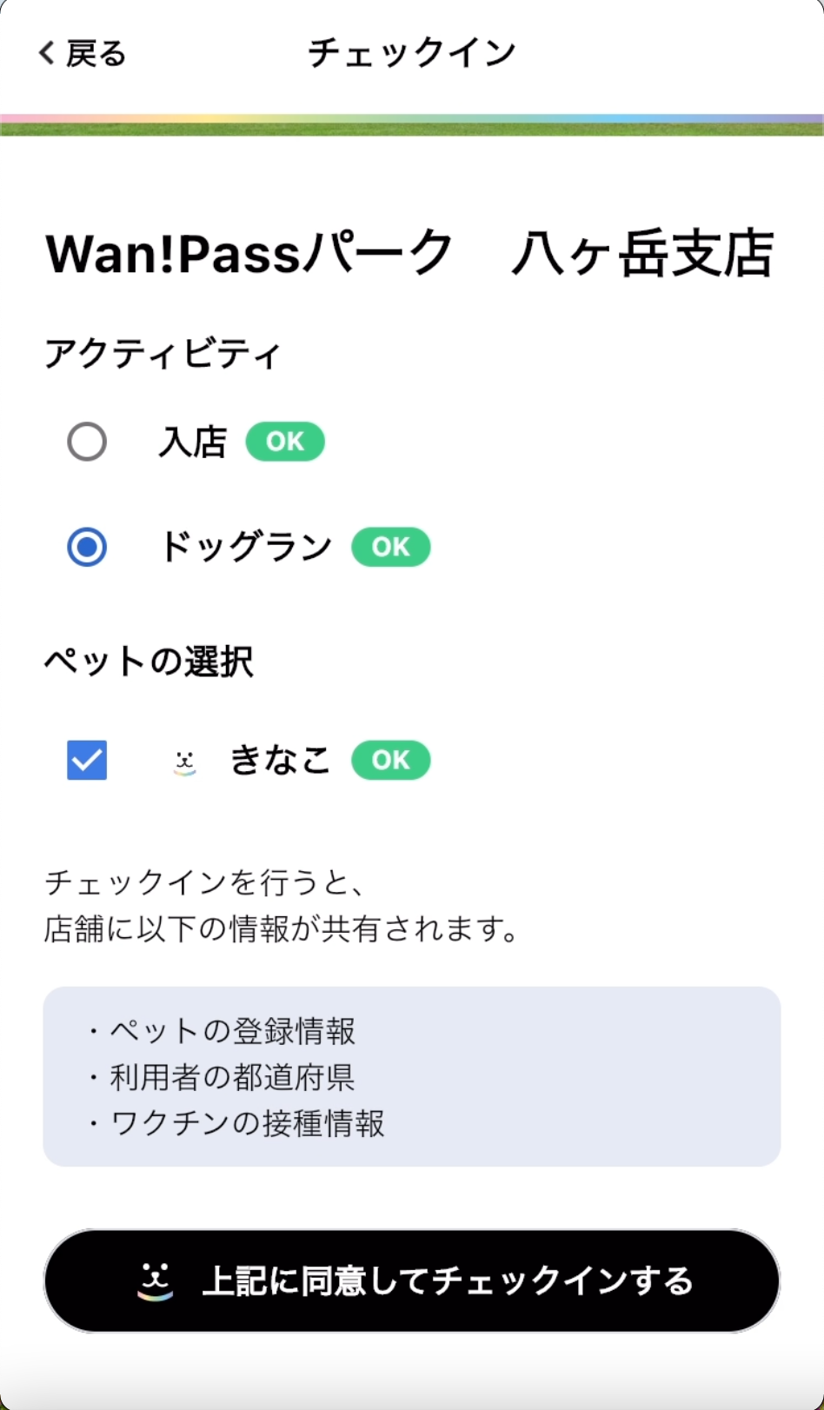Screen dimensions: 824x1410
Task: Click the dog face icon beside きなこ
Action: click(x=184, y=762)
